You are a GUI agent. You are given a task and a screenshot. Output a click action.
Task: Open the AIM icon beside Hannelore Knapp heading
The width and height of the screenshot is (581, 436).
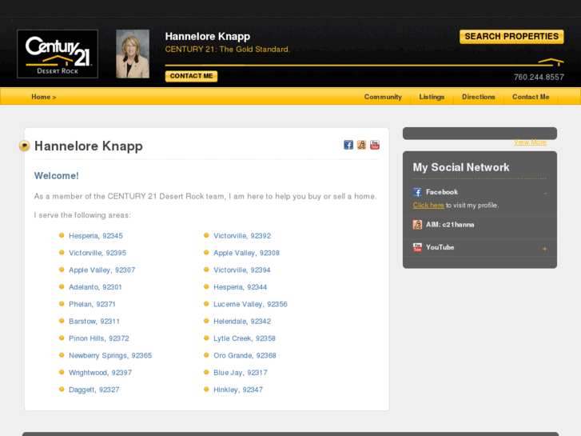point(362,145)
